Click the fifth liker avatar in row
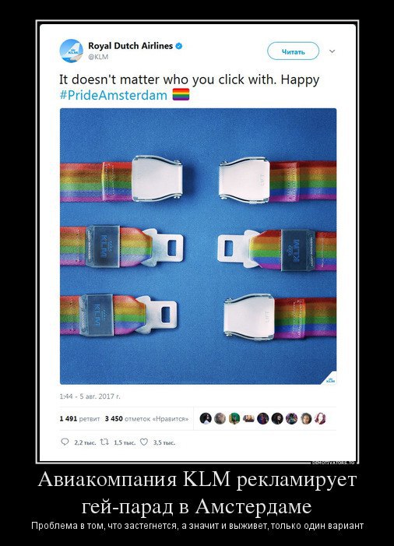Image resolution: width=394 pixels, height=546 pixels. coord(262,418)
